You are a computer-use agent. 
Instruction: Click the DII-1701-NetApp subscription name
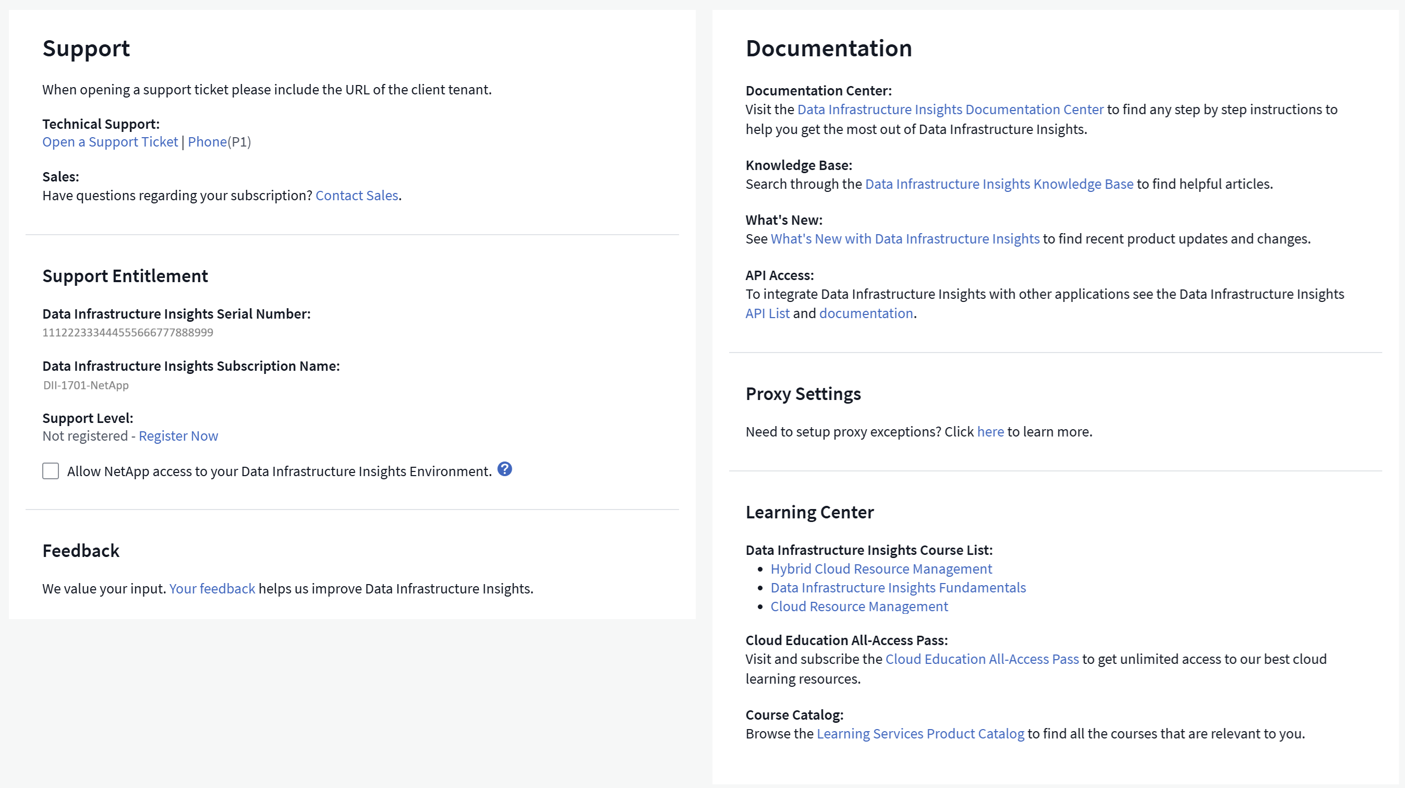click(86, 385)
